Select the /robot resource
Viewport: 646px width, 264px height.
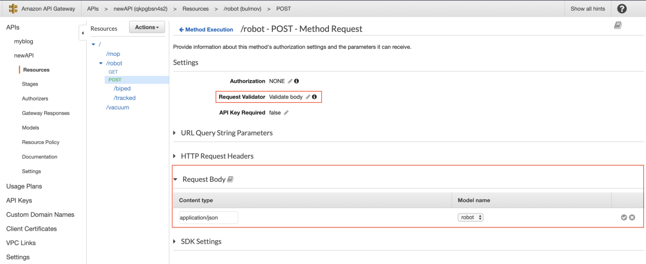[x=114, y=63]
